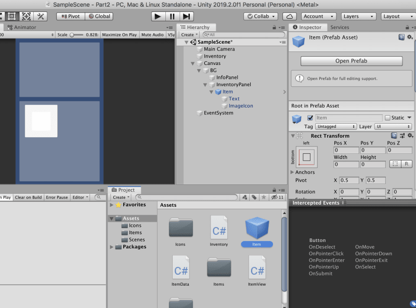Open the anchor presets box

click(x=306, y=157)
